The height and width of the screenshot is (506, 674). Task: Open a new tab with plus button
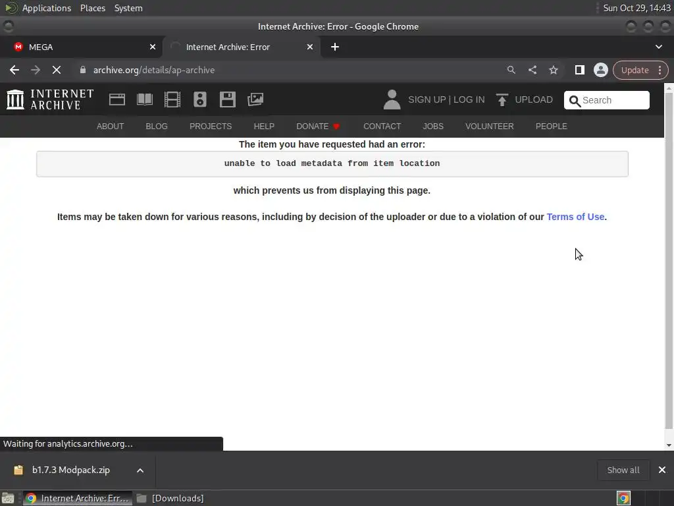click(335, 47)
